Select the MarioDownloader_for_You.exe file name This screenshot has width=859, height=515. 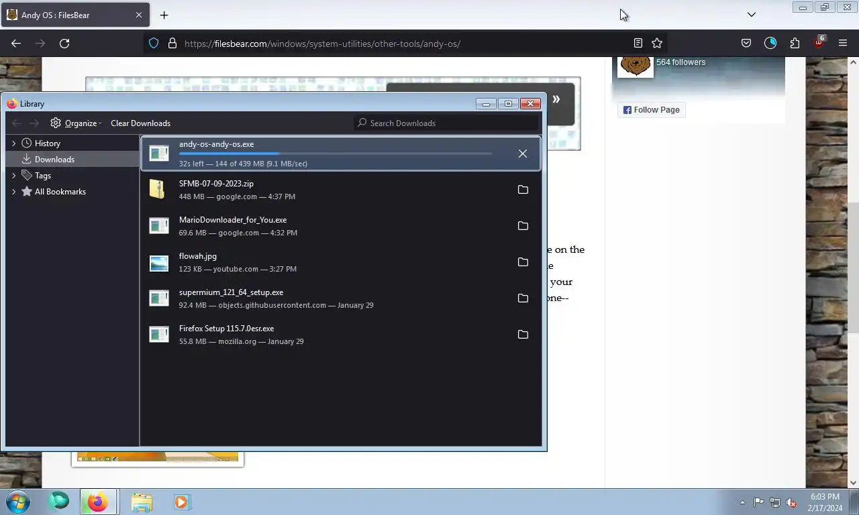tap(233, 220)
